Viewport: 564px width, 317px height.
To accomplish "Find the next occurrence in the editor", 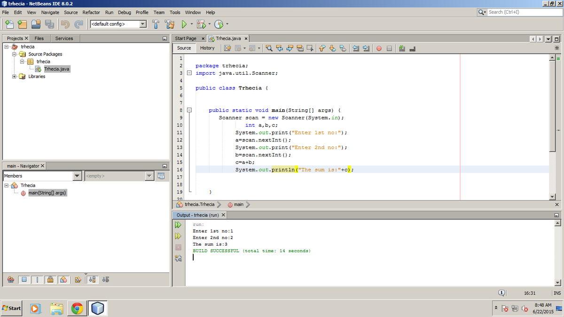I will point(290,48).
